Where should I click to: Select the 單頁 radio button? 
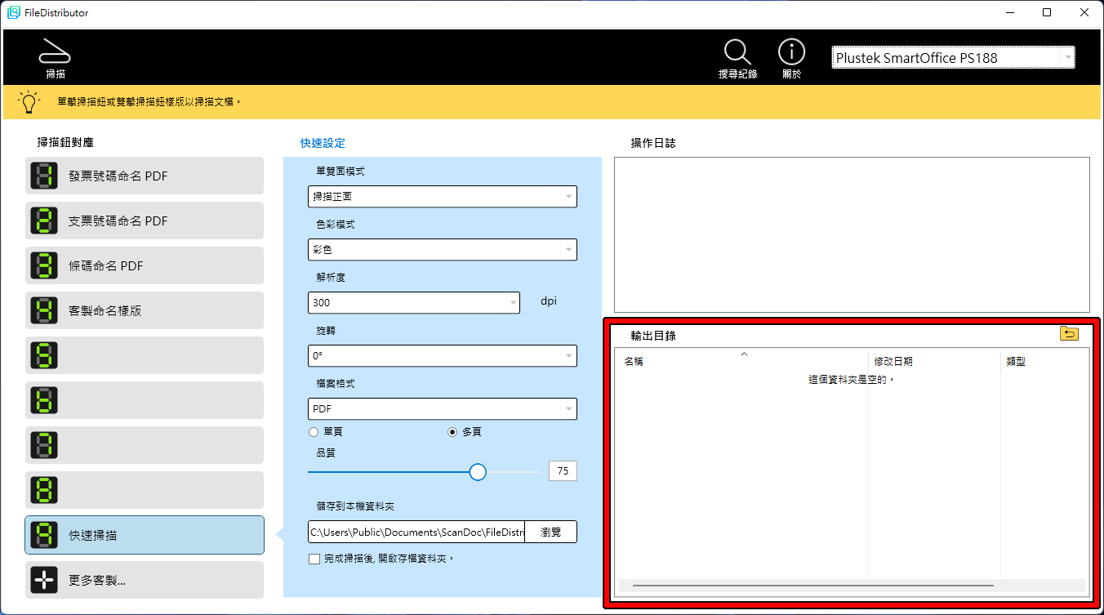click(314, 432)
